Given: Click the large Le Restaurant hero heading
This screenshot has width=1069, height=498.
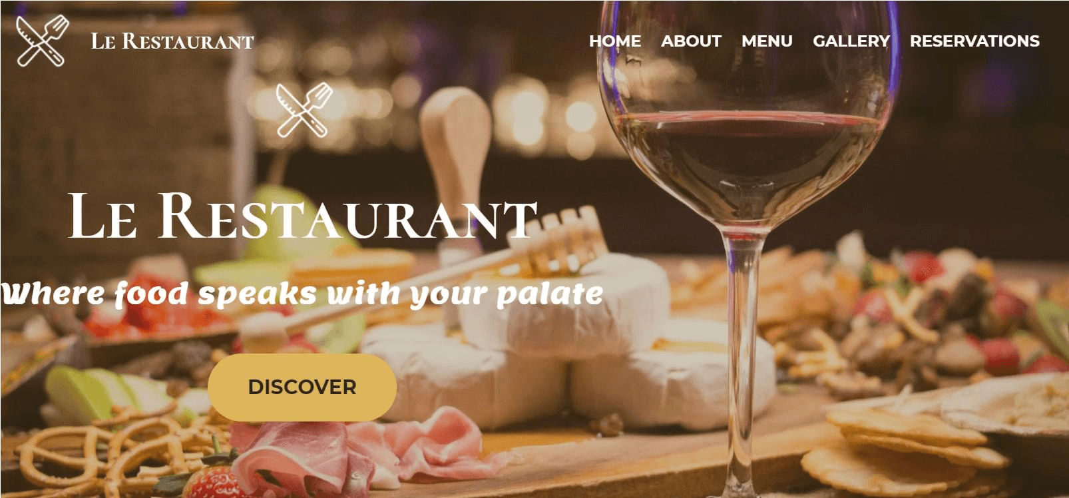Looking at the screenshot, I should coord(303,216).
